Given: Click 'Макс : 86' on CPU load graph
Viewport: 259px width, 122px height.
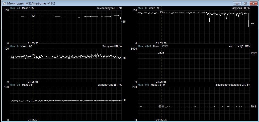Looking at the screenshot, I should coord(26,46).
